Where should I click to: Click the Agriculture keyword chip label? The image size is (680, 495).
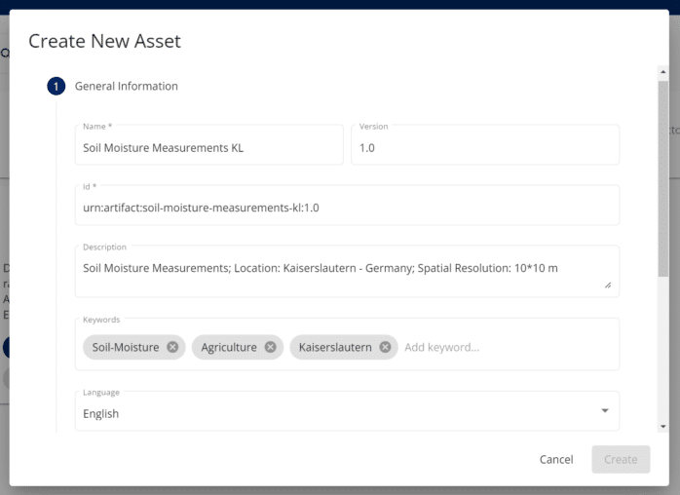point(229,347)
